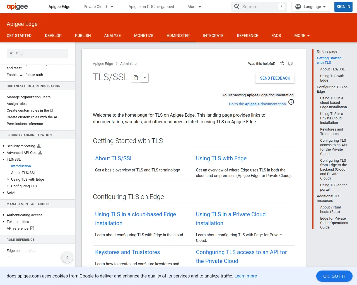Viewport: 357px width, 285px height.
Task: Expand Token utilities item
Action: click(4, 222)
